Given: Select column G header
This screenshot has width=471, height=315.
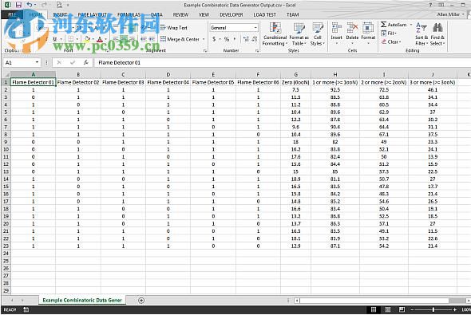Looking at the screenshot, I should tap(296, 74).
